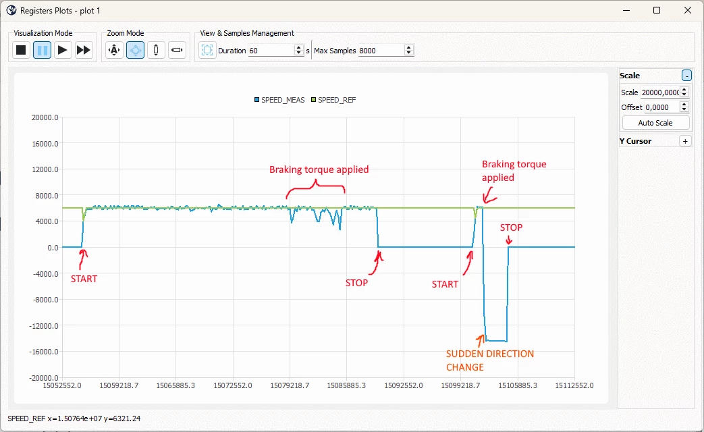Select the vertical zoom mode icon
This screenshot has width=704, height=432.
(156, 50)
